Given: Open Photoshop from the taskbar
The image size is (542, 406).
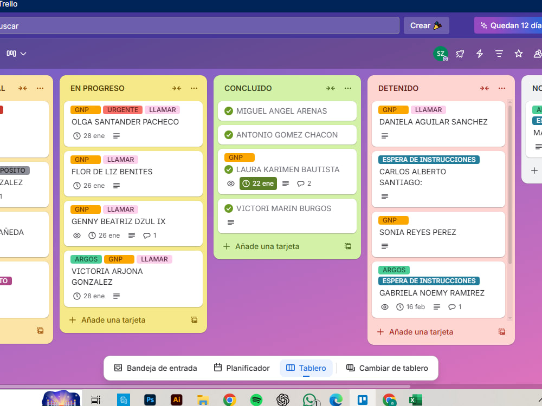Looking at the screenshot, I should (x=150, y=400).
